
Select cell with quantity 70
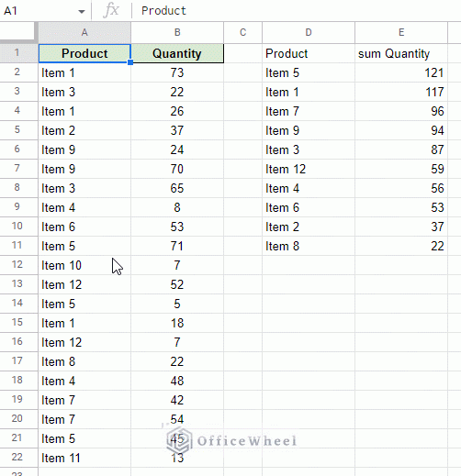pyautogui.click(x=177, y=169)
